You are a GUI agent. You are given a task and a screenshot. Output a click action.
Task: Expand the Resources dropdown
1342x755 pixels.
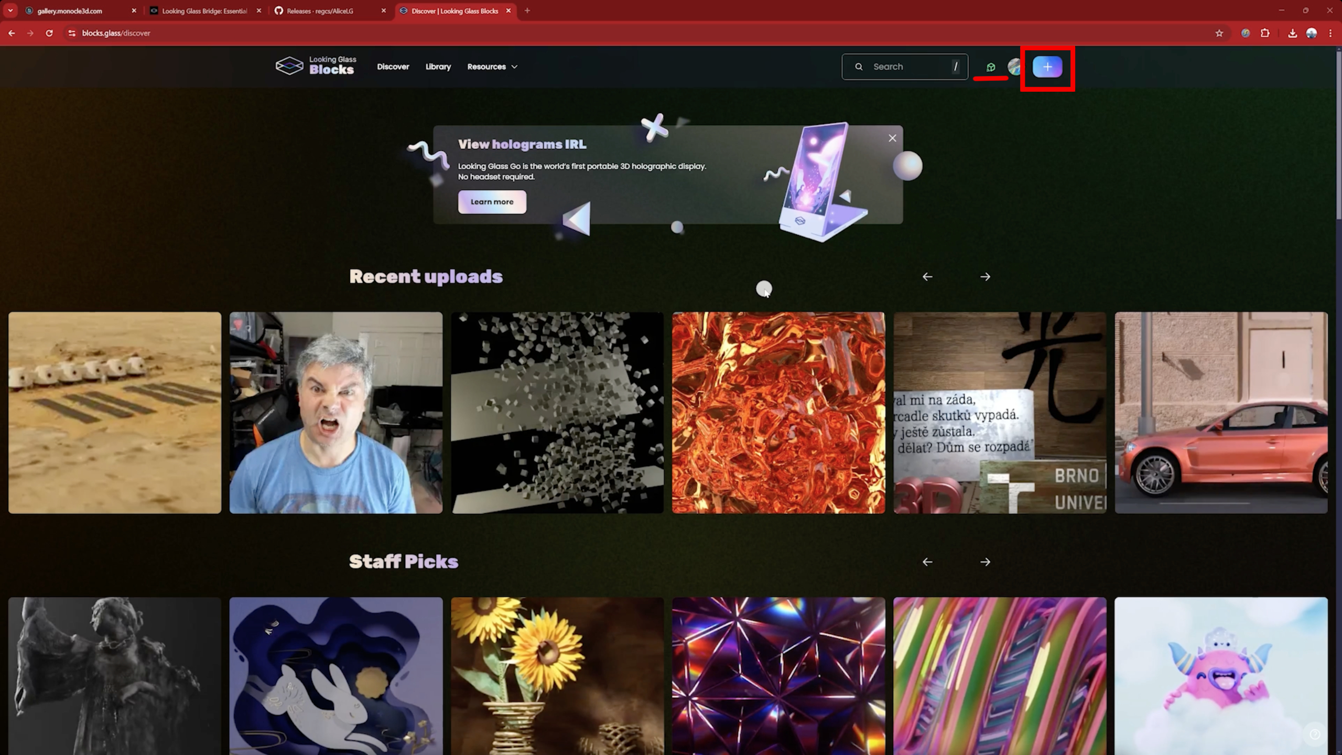point(491,67)
